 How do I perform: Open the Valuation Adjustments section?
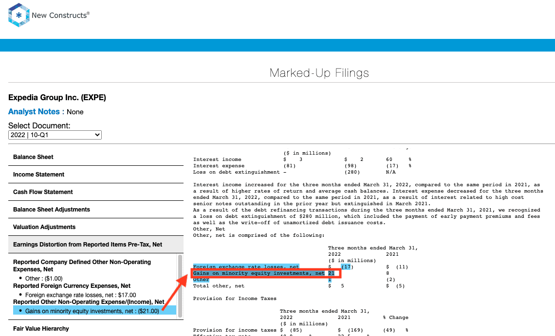96,227
